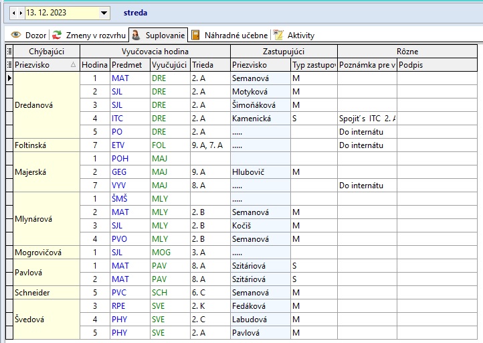
Task: Open the Náhradné učebne tab
Action: tap(236, 35)
